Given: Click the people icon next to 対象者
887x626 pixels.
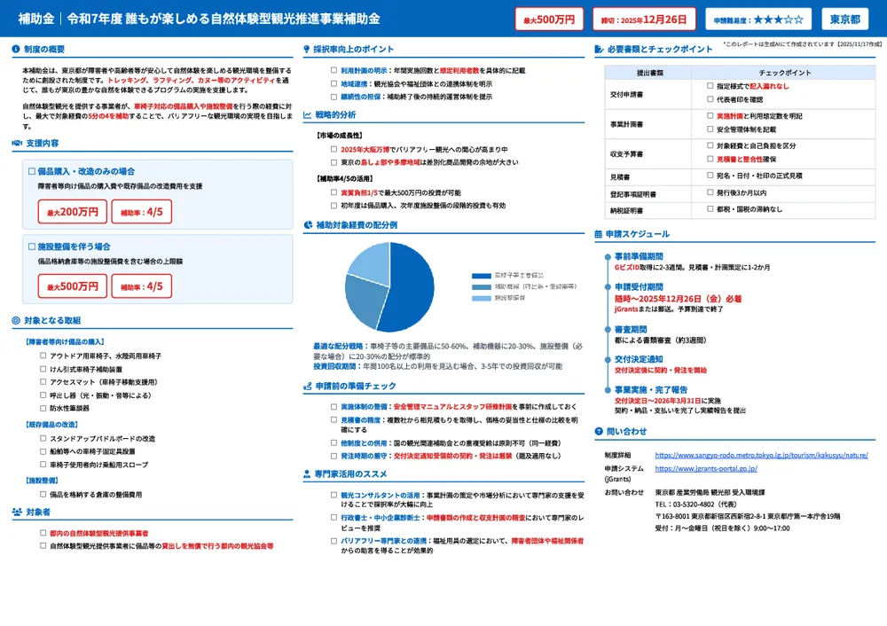Looking at the screenshot, I should point(17,513).
